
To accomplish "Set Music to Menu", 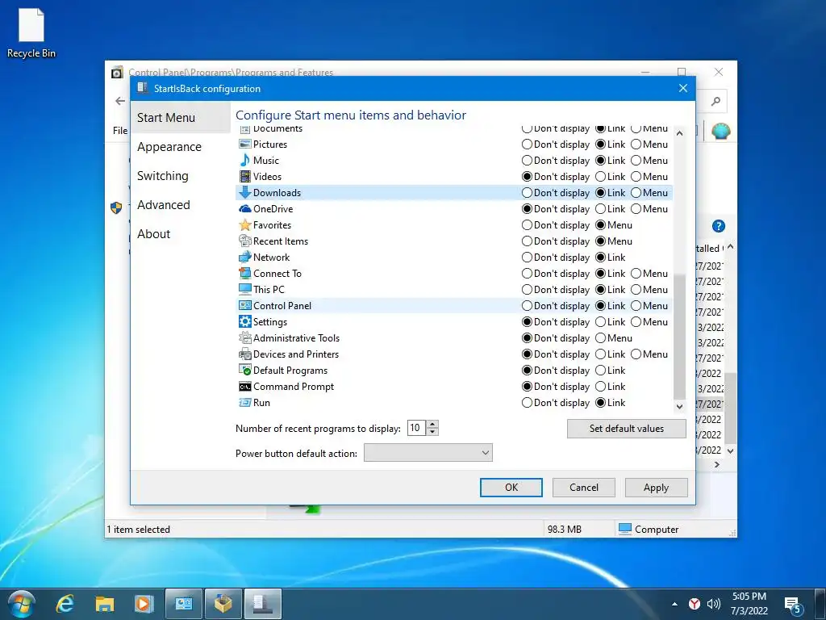I will [636, 161].
